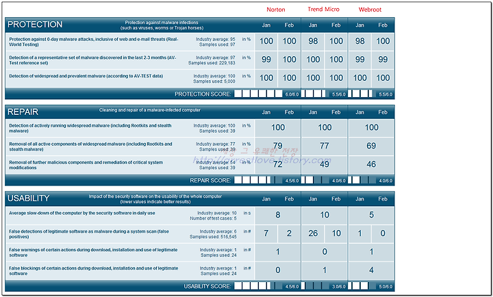The height and width of the screenshot is (297, 493).
Task: Select the 3.0/6.0 usability score value
Action: tap(339, 287)
